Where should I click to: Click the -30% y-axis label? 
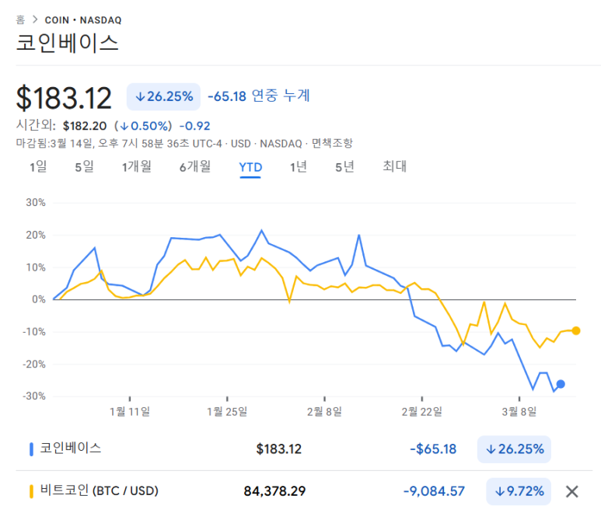point(34,396)
